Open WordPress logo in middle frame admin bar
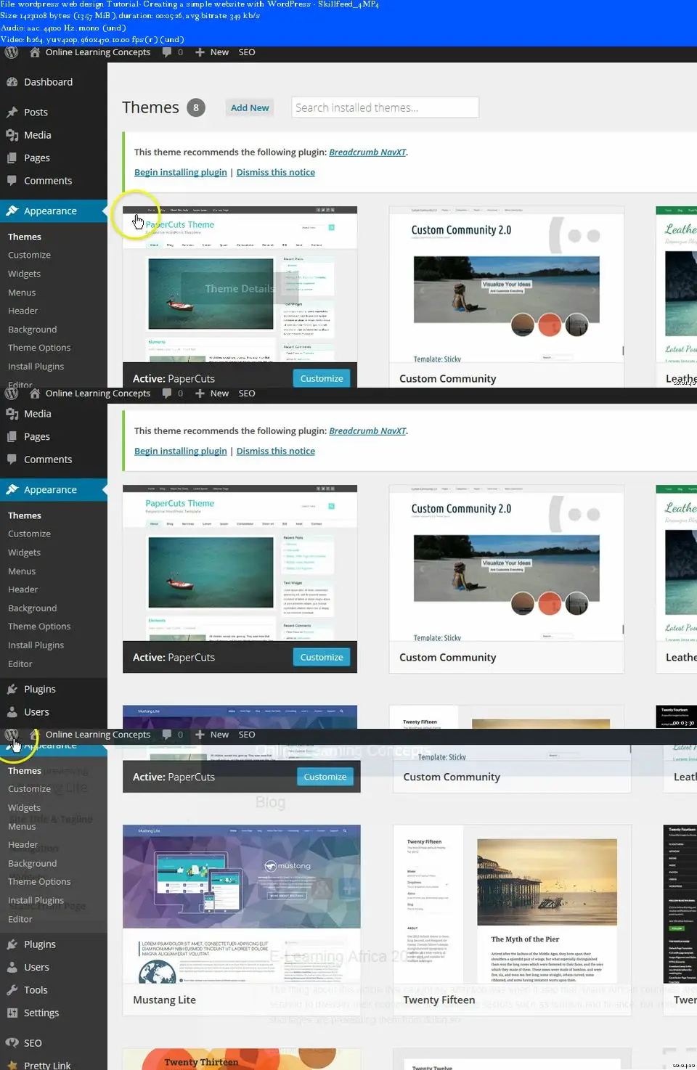The width and height of the screenshot is (697, 1070). click(x=11, y=393)
